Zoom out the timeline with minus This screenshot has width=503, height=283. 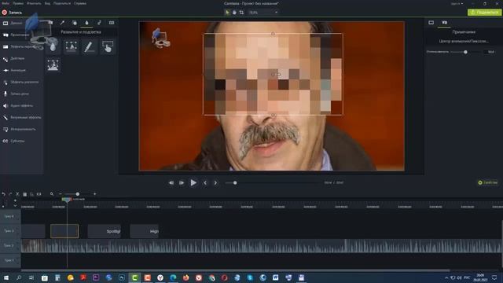(x=61, y=194)
